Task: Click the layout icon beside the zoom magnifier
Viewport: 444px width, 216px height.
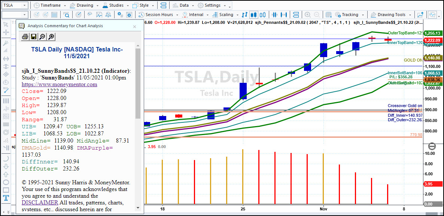Action: 296,15
